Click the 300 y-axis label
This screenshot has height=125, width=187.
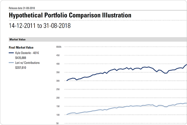click(x=58, y=81)
